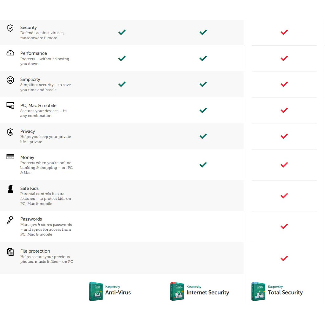Select the Total Security product name
This screenshot has width=325, height=325.
pyautogui.click(x=285, y=292)
